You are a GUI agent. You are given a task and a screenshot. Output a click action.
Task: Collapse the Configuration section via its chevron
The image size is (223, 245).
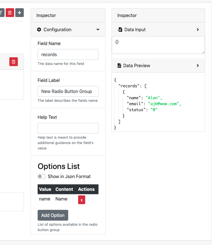click(x=98, y=29)
